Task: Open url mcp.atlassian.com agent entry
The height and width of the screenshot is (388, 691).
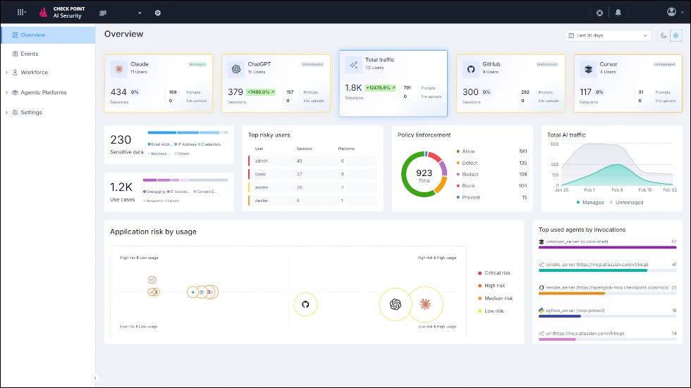Action: 607,336
